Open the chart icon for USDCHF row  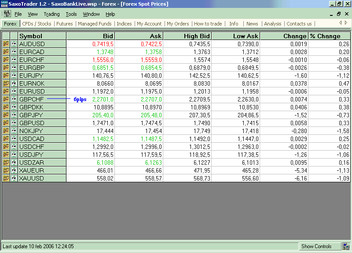coord(6,147)
